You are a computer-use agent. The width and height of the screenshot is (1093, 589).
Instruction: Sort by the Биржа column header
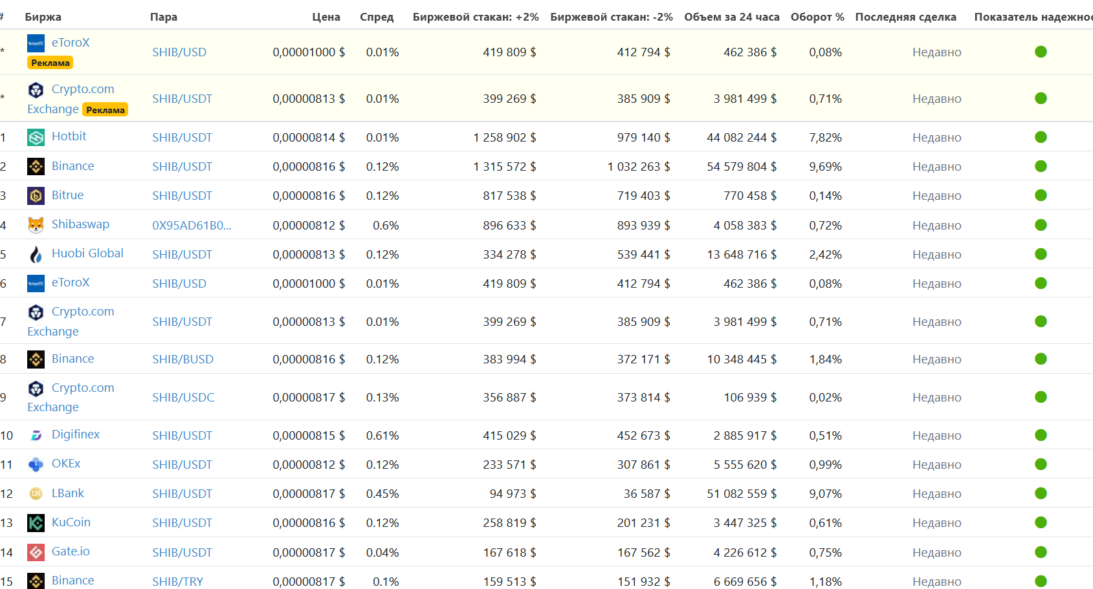click(x=43, y=17)
